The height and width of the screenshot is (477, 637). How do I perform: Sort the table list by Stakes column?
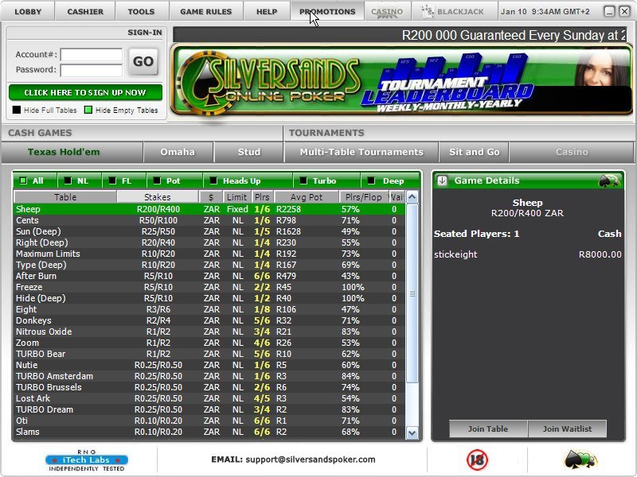point(157,196)
